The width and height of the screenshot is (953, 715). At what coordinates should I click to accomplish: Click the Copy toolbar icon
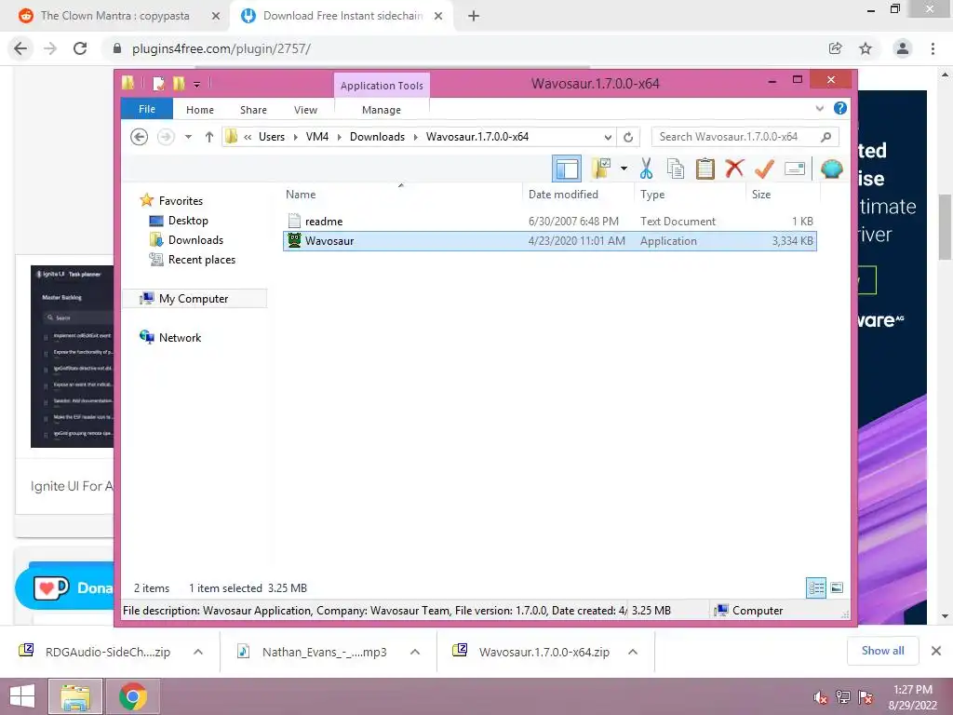(x=676, y=169)
